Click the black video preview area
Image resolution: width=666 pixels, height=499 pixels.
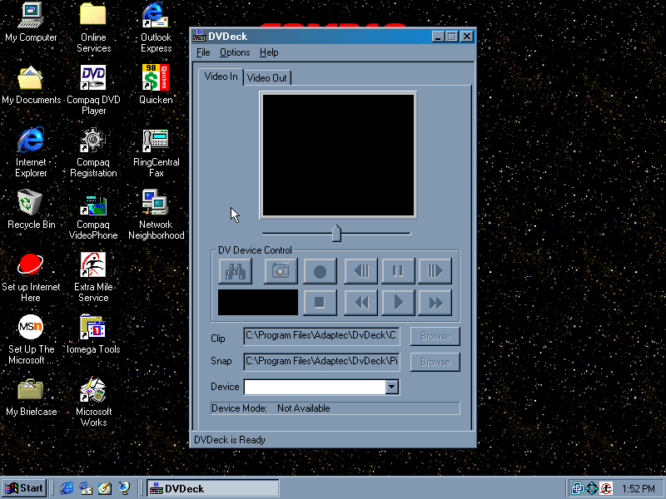(x=338, y=156)
